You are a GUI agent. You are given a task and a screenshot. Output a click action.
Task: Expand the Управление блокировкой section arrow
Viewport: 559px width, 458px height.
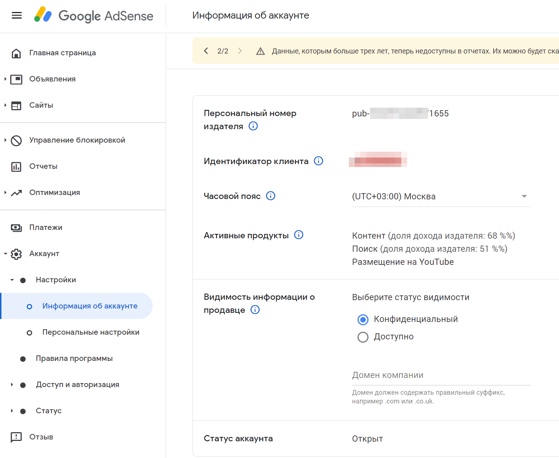click(x=5, y=140)
